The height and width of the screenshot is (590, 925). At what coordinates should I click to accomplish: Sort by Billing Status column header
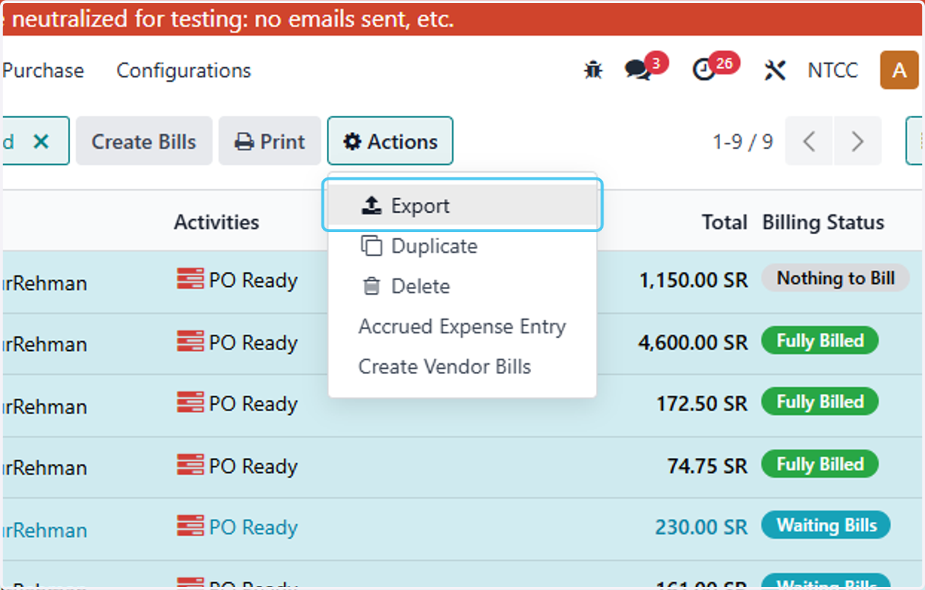point(823,222)
